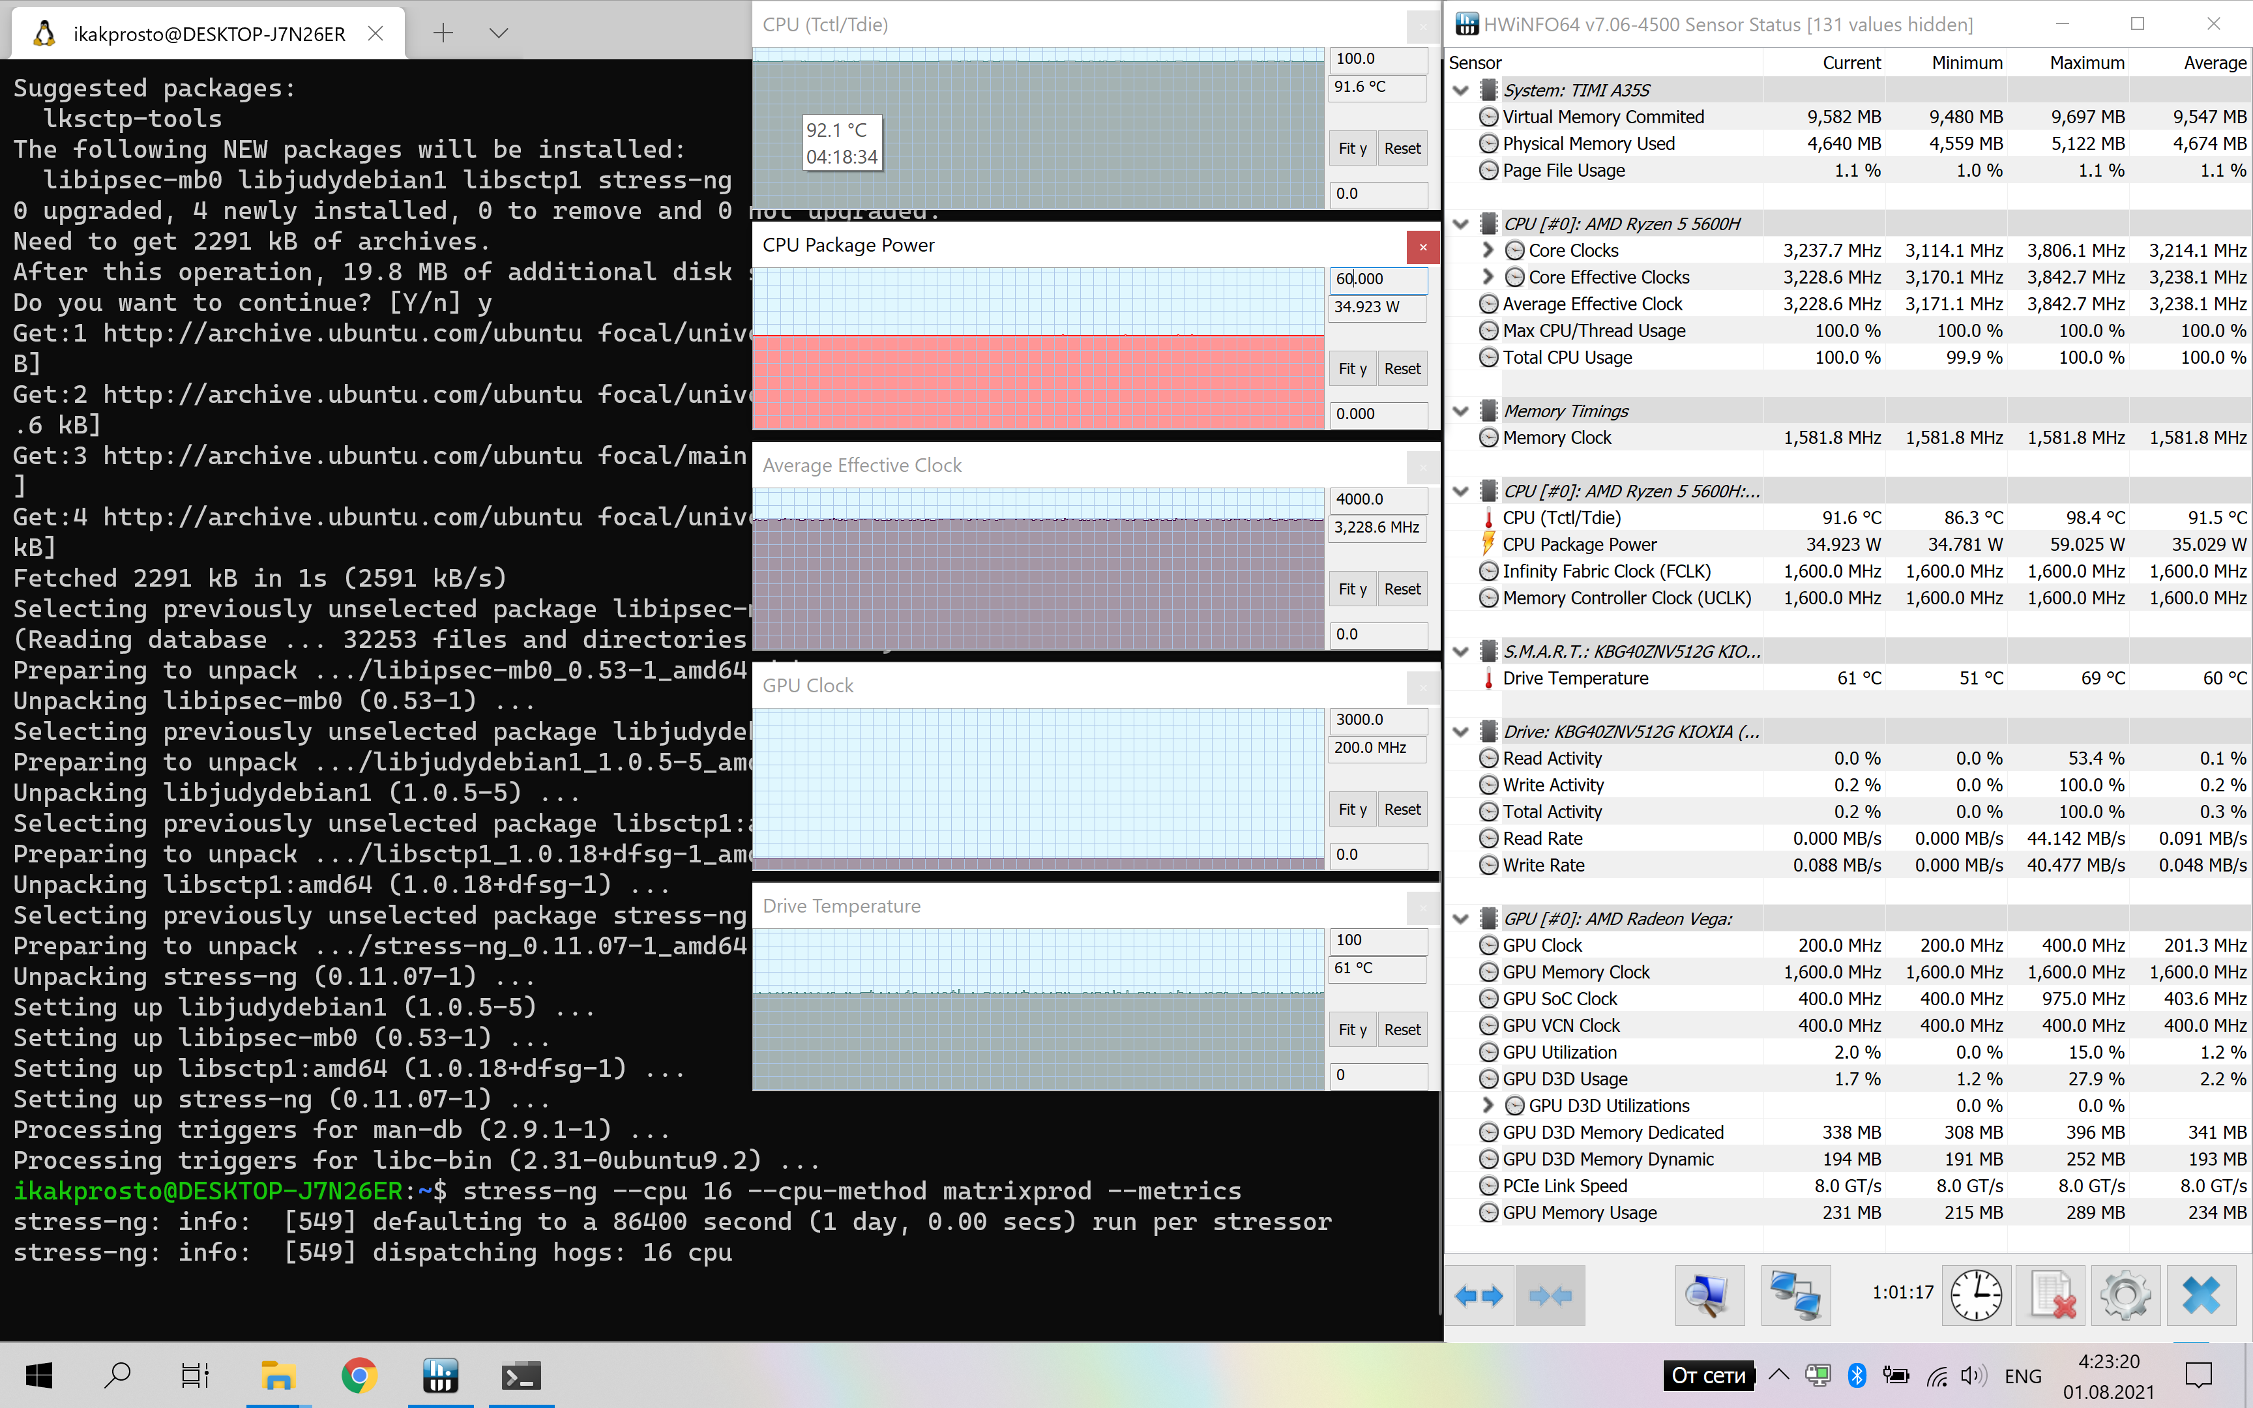Show hidden tray icons chevron

click(x=1778, y=1375)
